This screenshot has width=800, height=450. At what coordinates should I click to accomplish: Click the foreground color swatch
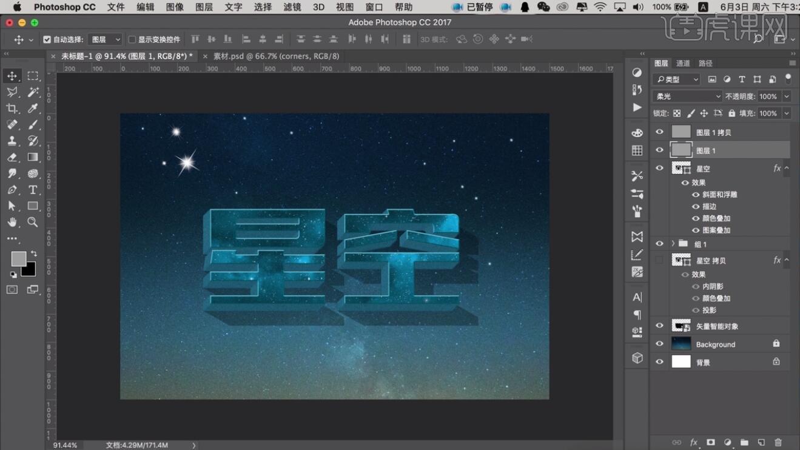click(18, 259)
